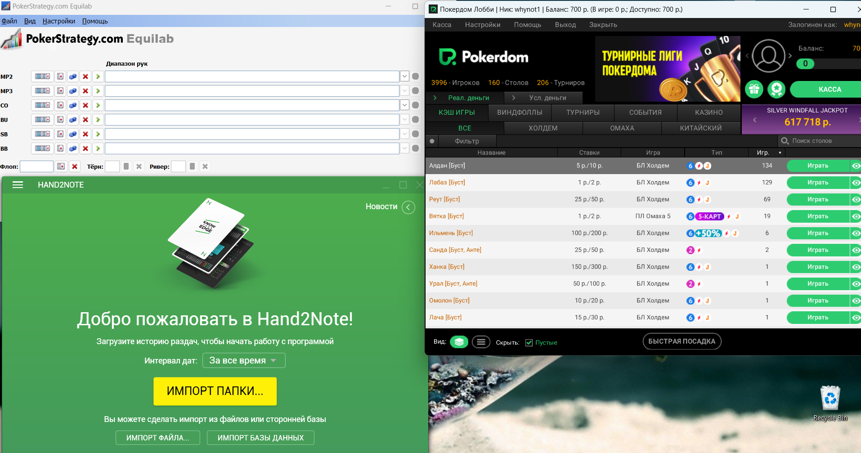Open date interval dropdown За все время

click(244, 360)
